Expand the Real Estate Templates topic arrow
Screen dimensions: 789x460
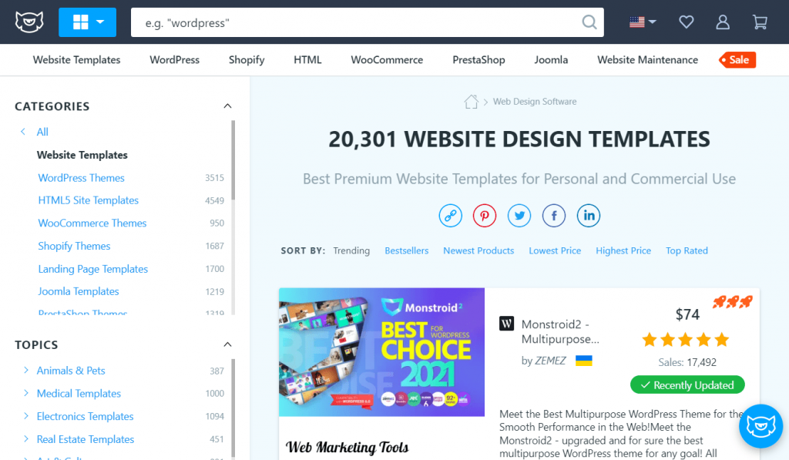[x=26, y=439]
